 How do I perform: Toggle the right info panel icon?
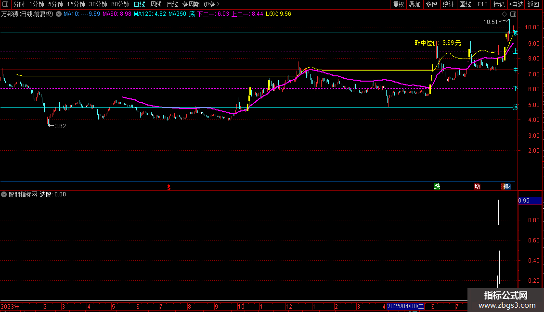513,14
